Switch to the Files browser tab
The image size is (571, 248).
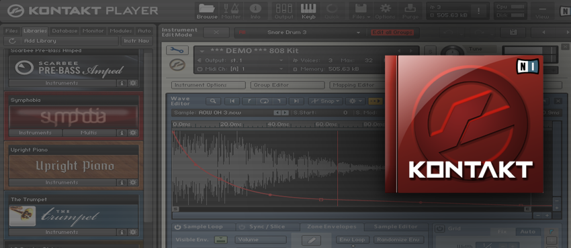[x=11, y=31]
